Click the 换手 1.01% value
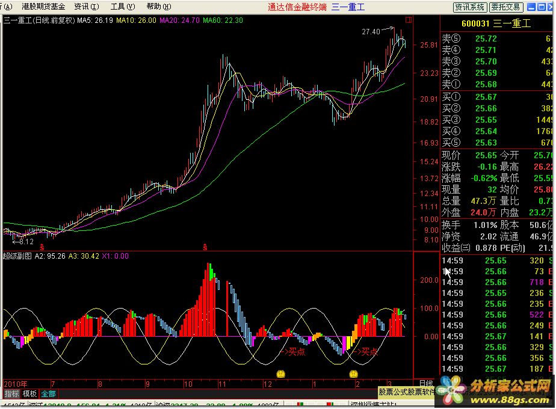Screen dimensions: 556x409 coord(485,225)
